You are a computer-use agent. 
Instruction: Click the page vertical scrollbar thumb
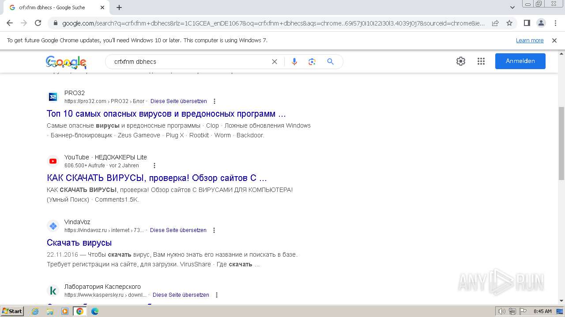tap(561, 143)
